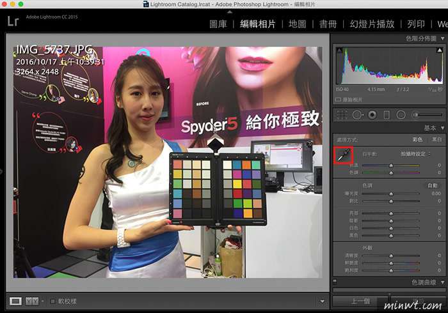Screen dimensions: 448x313
Task: Switch to Loupe view in toolbar
Action: 15,301
